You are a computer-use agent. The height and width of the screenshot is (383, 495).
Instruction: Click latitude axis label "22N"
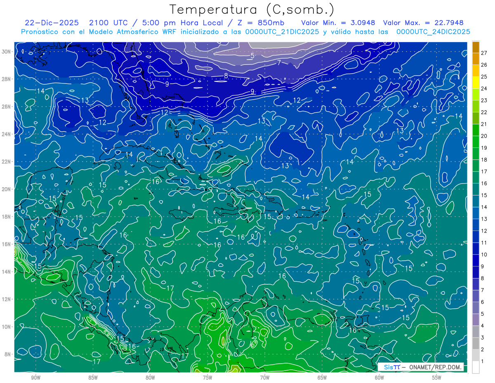click(x=7, y=162)
